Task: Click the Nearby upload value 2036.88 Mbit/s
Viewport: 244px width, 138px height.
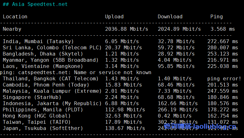Action: [126, 29]
